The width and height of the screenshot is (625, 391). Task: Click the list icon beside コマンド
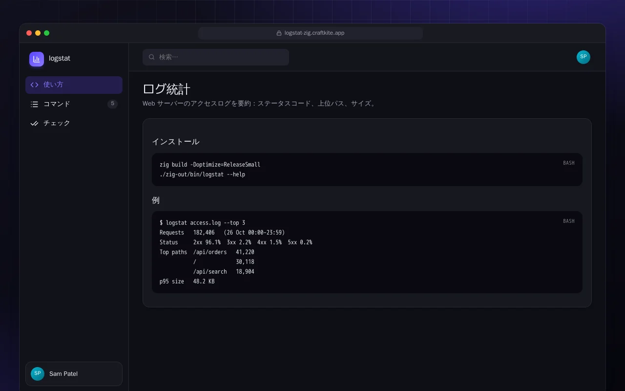34,104
